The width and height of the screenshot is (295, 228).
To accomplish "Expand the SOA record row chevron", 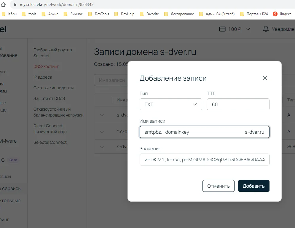I will tap(102, 147).
